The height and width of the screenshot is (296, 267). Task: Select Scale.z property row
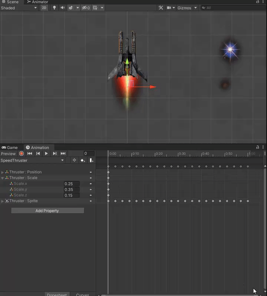coord(48,195)
